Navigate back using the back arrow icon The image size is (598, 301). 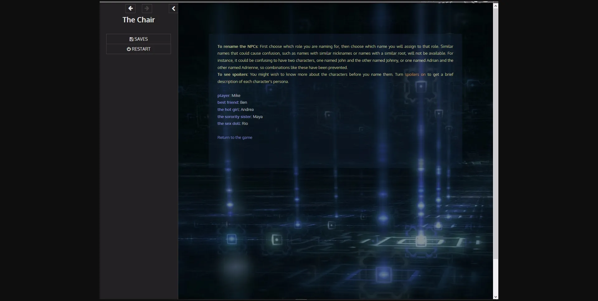[x=131, y=8]
